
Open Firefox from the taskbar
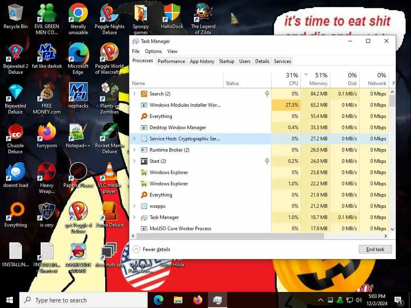(198, 300)
